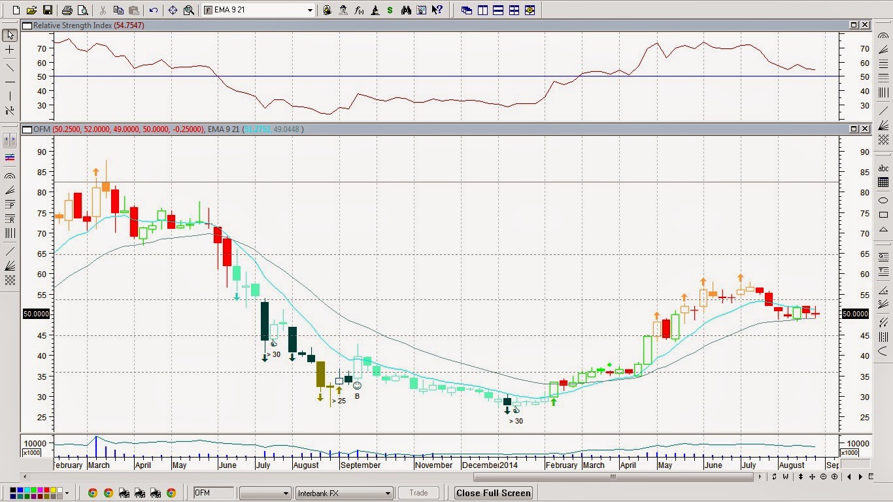Click the New document icon
The width and height of the screenshot is (893, 502).
(x=16, y=10)
